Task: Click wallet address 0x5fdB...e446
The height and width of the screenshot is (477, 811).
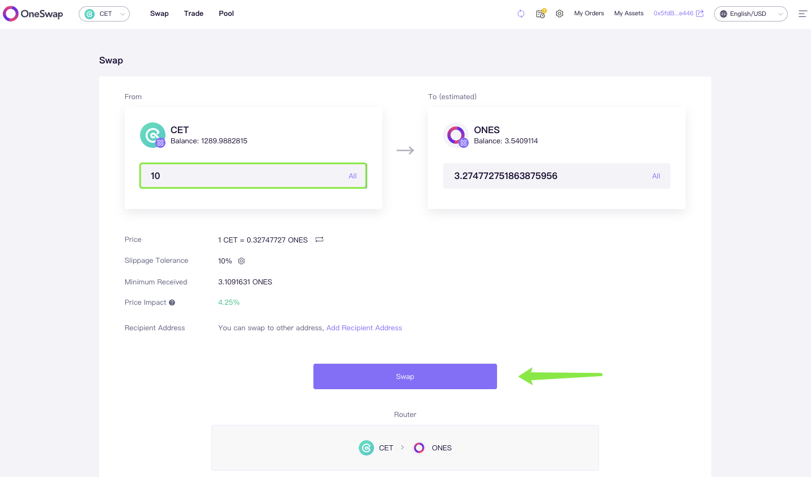Action: (673, 14)
